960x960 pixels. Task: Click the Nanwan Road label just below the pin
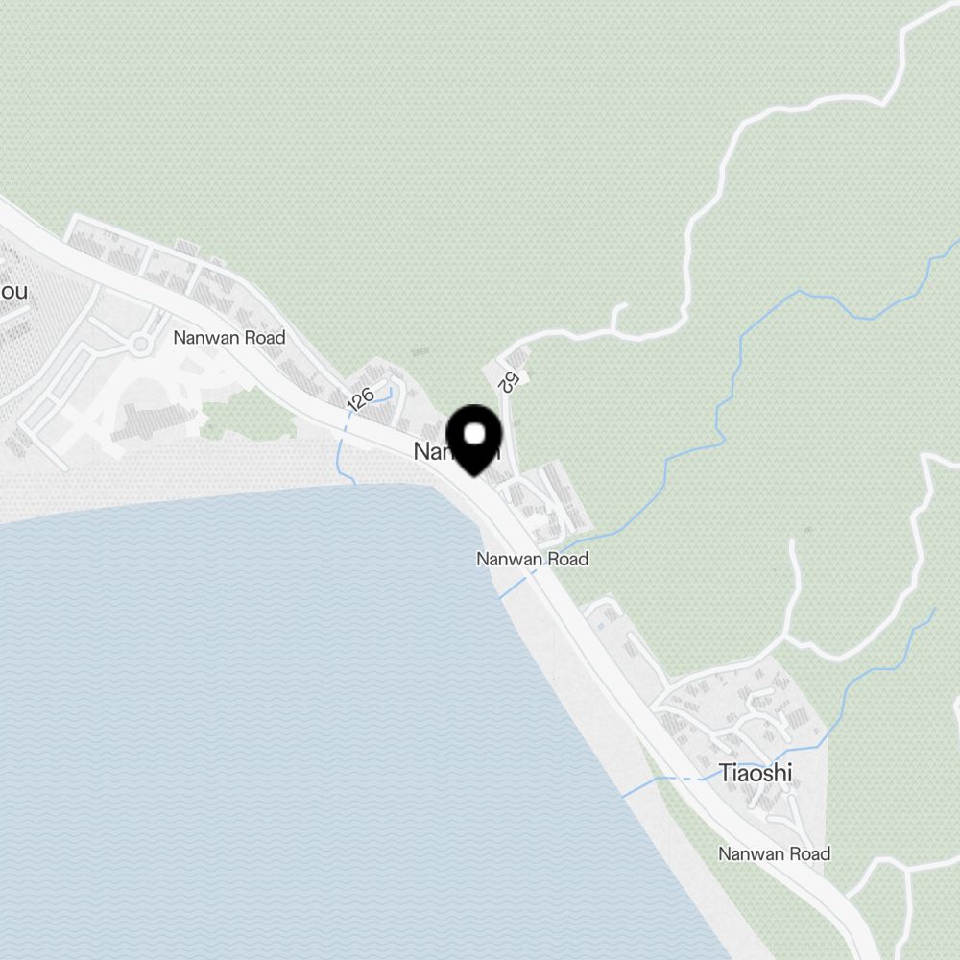[533, 559]
